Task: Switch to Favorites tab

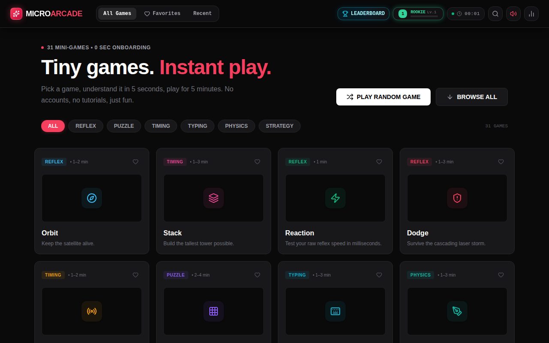Action: coord(162,14)
